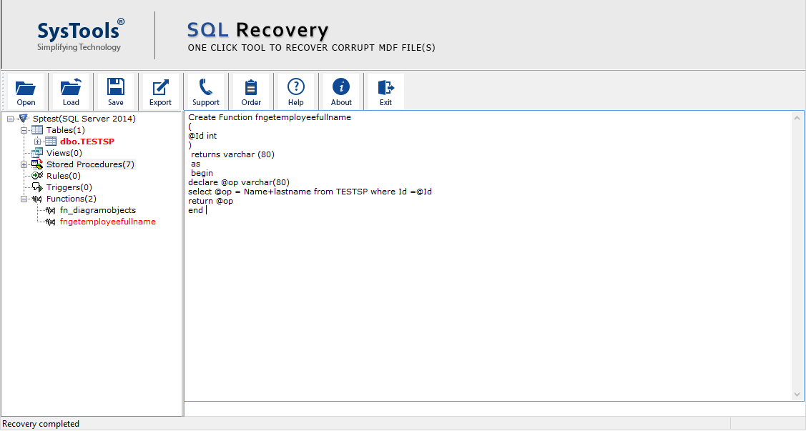Select fngetemployeefullname function
806x431 pixels.
coord(107,222)
